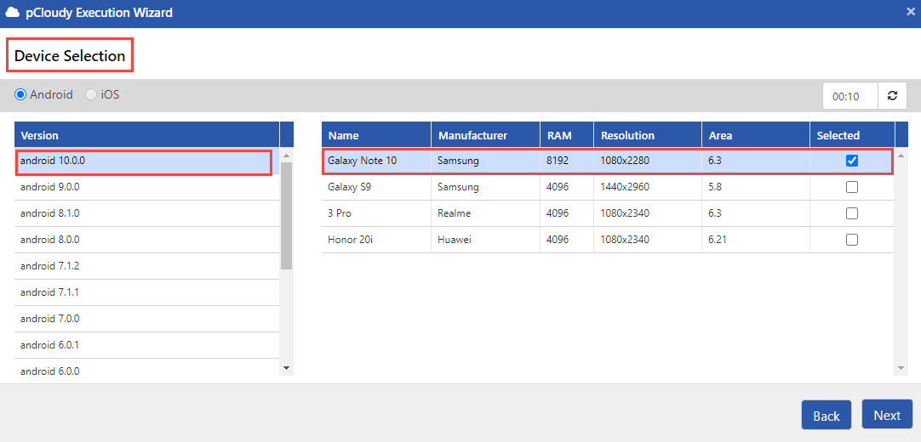921x442 pixels.
Task: Click the pCloudy cloud logo icon
Action: tap(13, 13)
